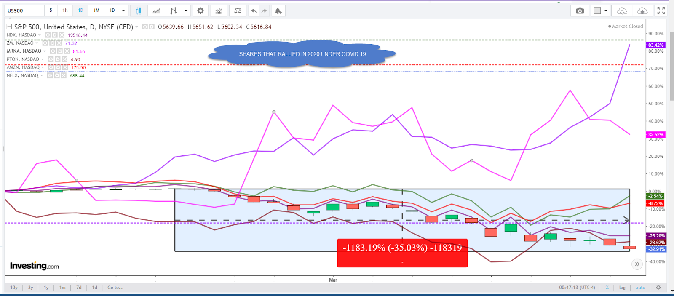Viewport: 674px width, 296px height.
Task: Toggle fullscreen chart mode
Action: pos(661,11)
